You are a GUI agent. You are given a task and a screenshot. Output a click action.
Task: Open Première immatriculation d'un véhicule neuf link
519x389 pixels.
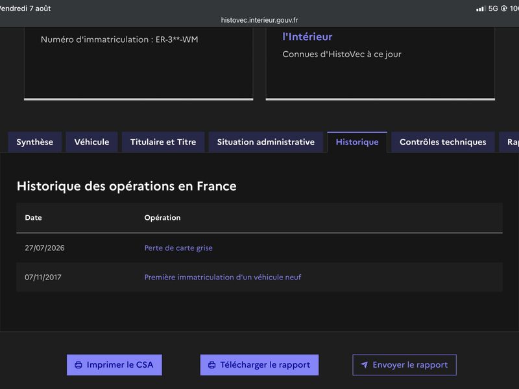tap(223, 277)
